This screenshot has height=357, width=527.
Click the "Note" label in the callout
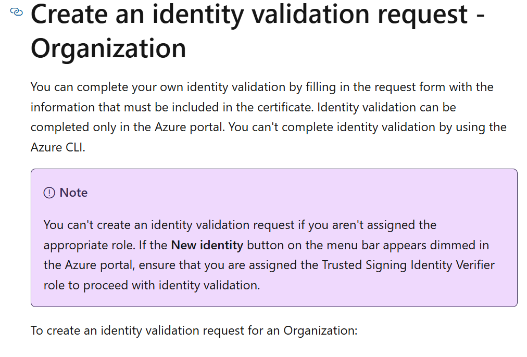click(73, 193)
